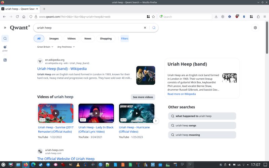Switch to the Videos tab

pyautogui.click(x=71, y=39)
